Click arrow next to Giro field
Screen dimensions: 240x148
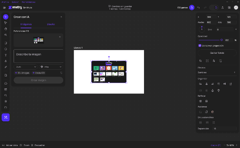pos(236,29)
